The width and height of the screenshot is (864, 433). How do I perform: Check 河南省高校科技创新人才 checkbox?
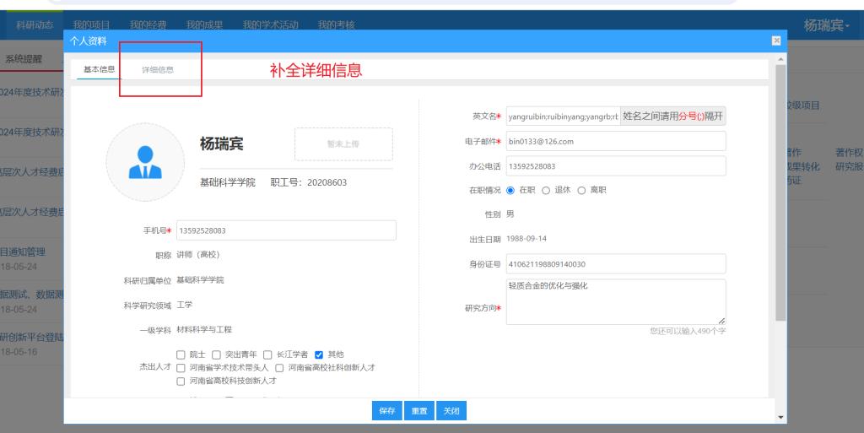coord(181,382)
